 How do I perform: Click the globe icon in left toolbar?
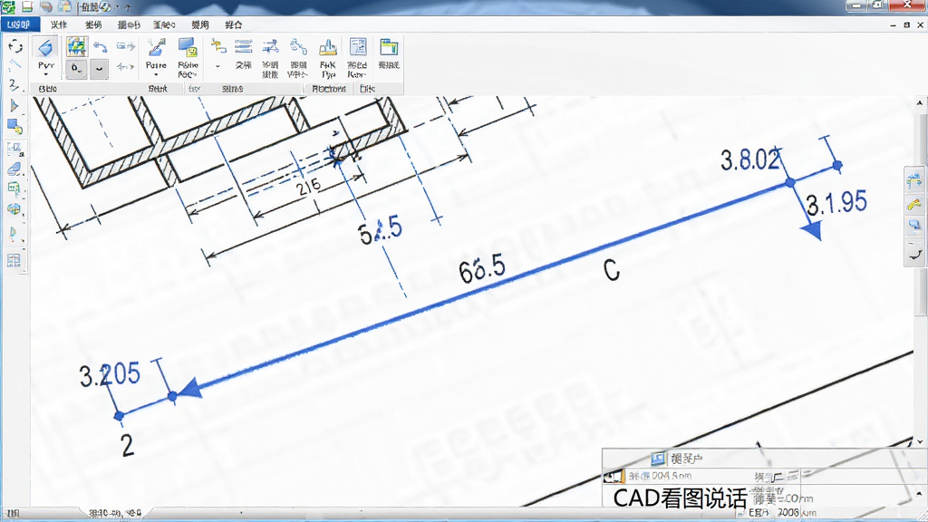tap(14, 209)
